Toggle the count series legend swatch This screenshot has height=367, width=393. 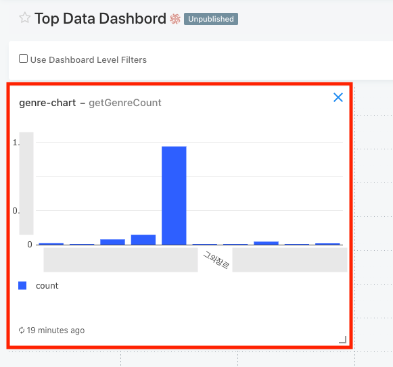click(22, 286)
